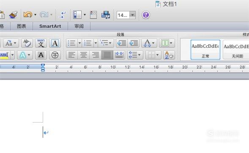Decrease the paragraph indent
Screen dimensions: 249x153
click(x=122, y=43)
